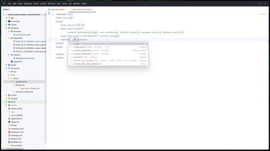Expand the public folder

(x=6, y=65)
